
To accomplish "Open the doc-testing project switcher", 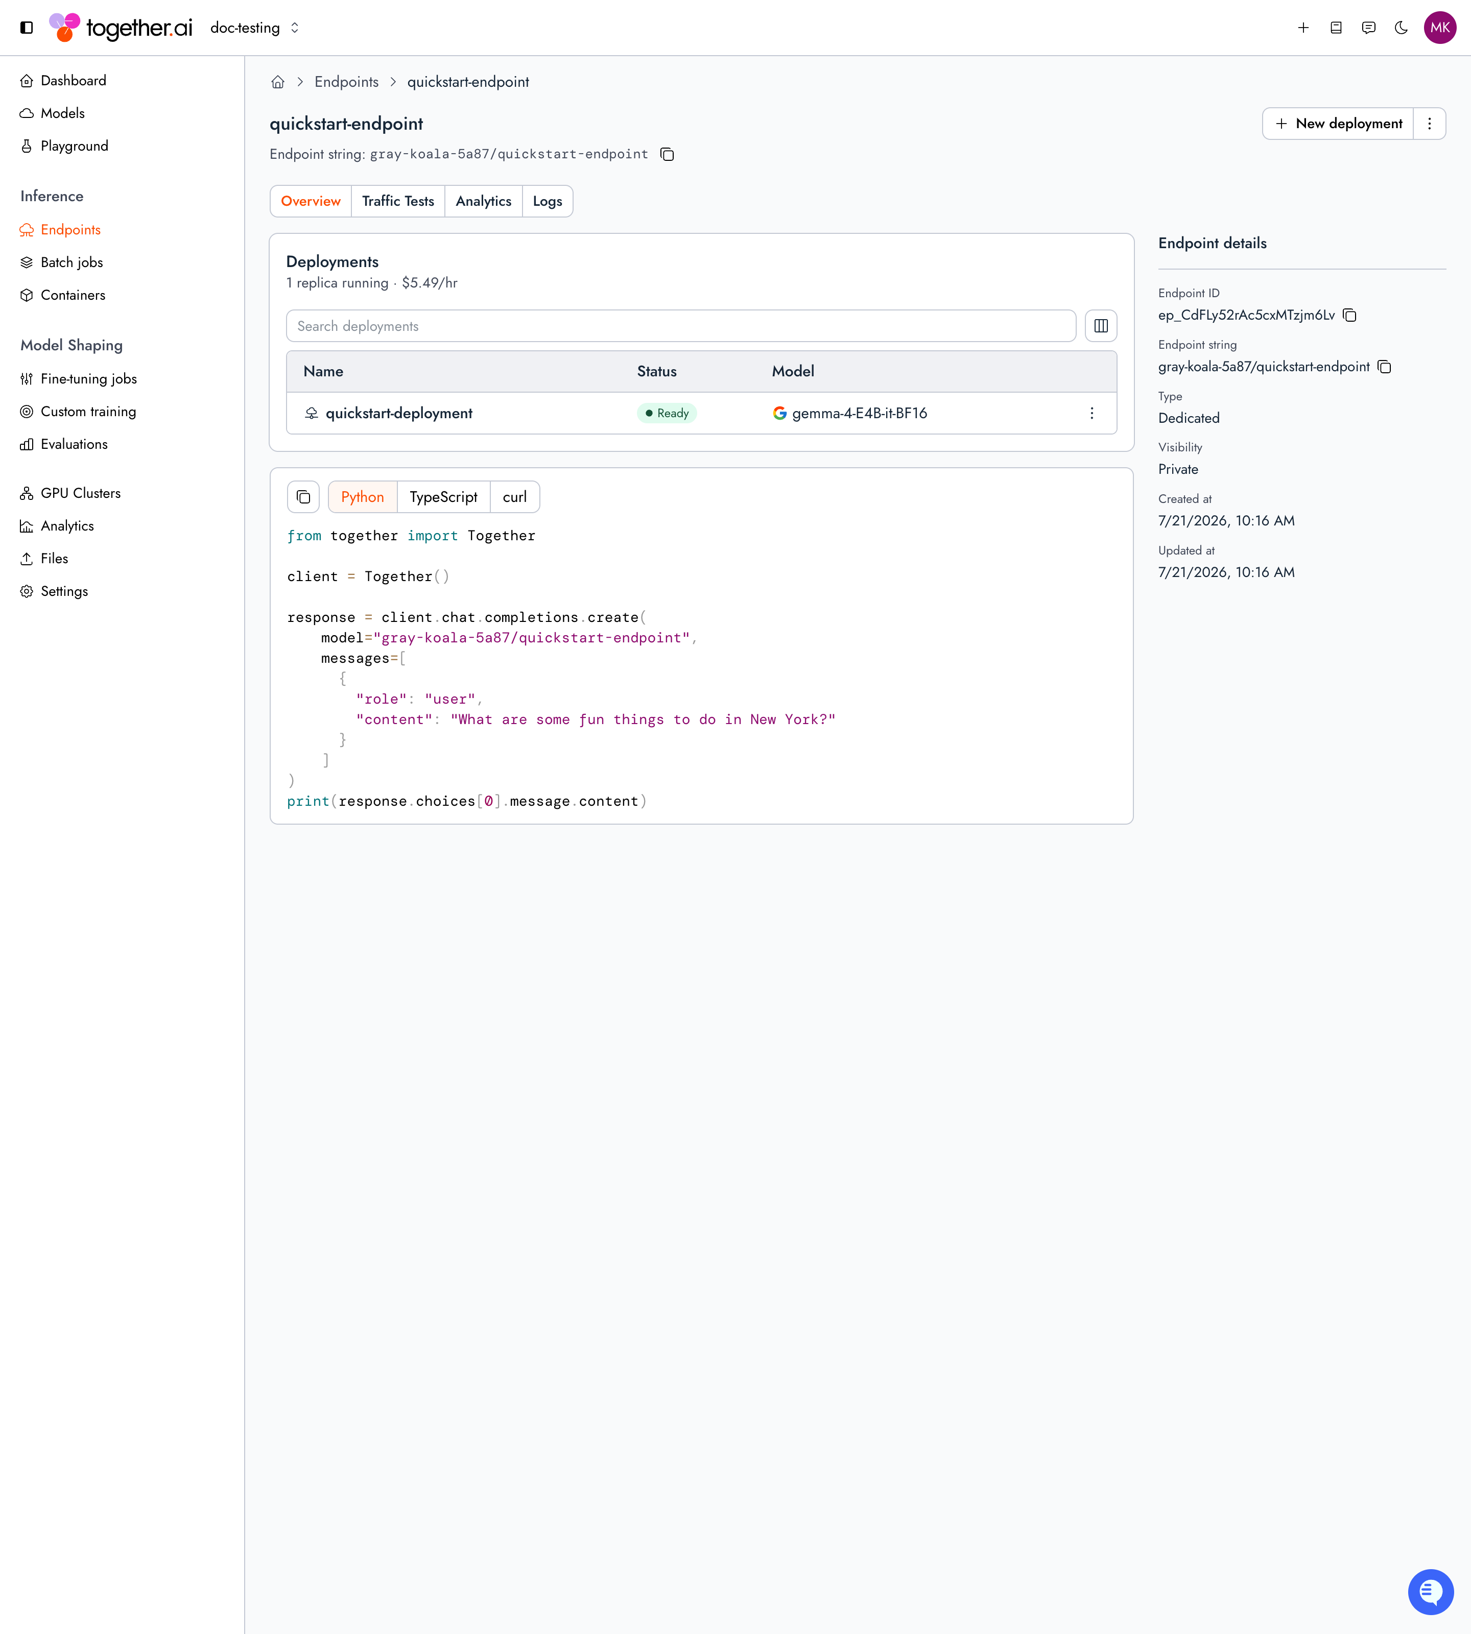I will click(254, 28).
